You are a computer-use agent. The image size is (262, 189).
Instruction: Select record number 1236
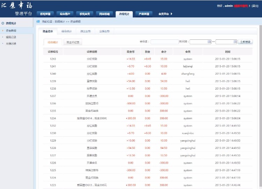(x=53, y=104)
